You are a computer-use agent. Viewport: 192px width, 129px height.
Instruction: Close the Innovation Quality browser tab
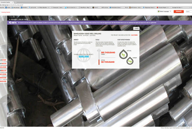(x=12, y=2)
